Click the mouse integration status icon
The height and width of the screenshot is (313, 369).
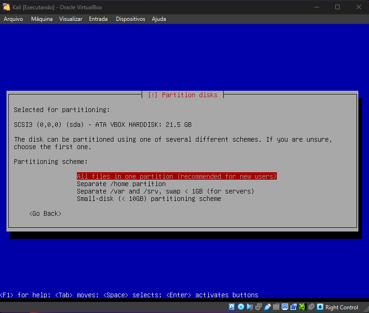click(x=311, y=307)
